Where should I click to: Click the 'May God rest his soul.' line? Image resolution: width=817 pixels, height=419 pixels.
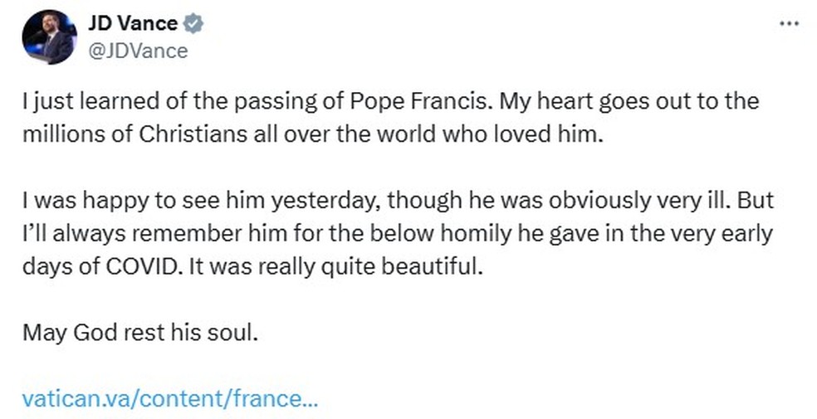pos(141,334)
